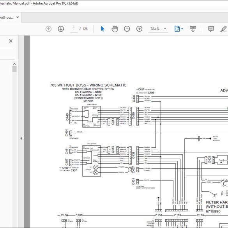Click the 78.4% zoom value field
The image size is (228, 228).
[155, 29]
